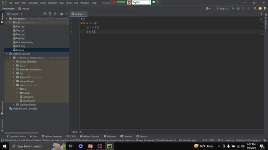
Task: Open editor tabs three-dot options menu
Action: pos(261,14)
